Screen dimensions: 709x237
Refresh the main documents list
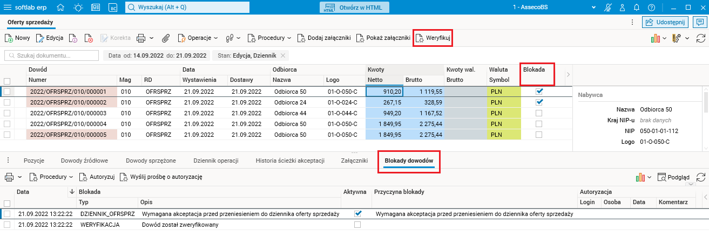click(x=701, y=38)
